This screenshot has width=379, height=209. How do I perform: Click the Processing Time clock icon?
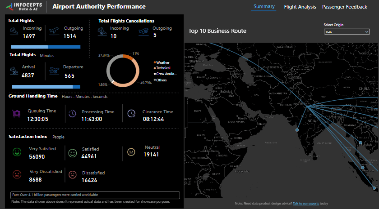72,114
